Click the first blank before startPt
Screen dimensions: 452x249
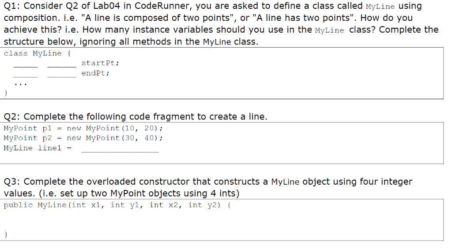click(25, 66)
